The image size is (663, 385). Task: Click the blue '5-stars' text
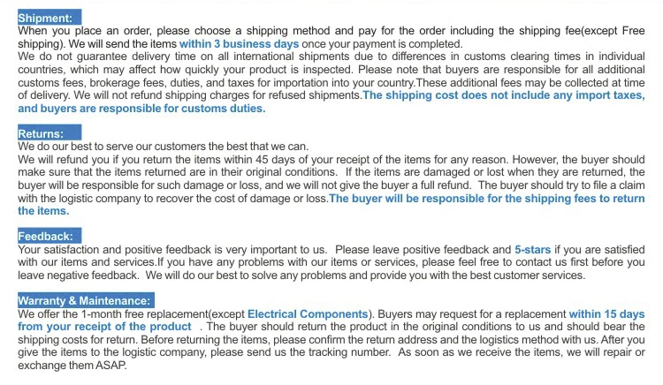click(x=532, y=250)
